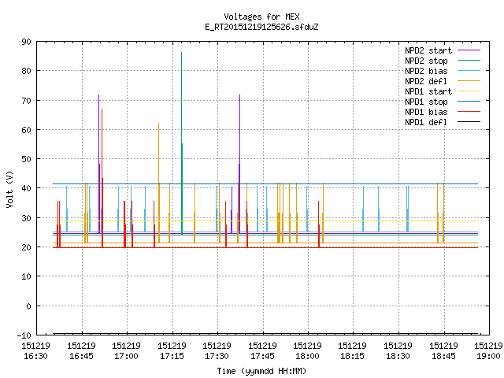
Task: Click the x-axis time label '17:45'
Action: (262, 356)
